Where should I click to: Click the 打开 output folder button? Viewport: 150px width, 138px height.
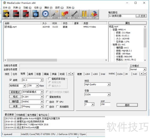[143, 16]
